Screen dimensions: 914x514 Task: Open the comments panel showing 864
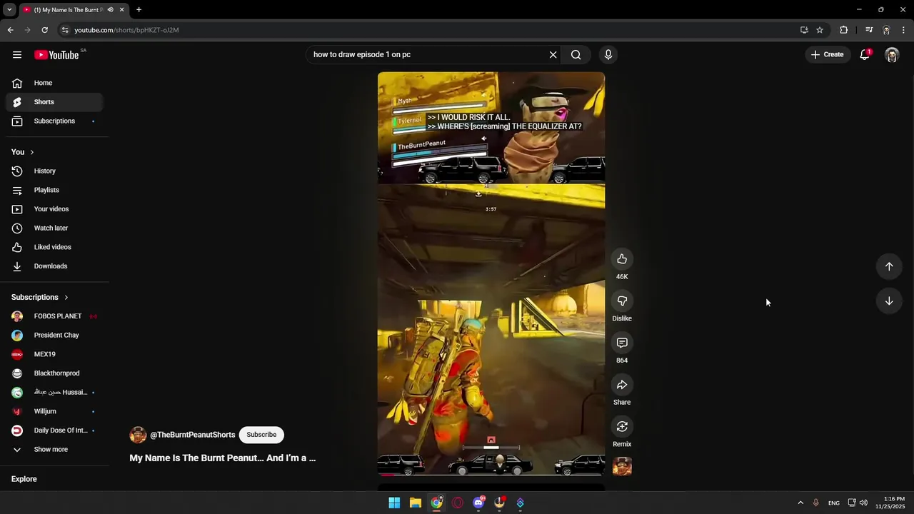point(622,343)
